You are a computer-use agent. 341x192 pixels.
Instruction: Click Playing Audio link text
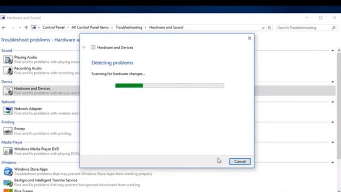pyautogui.click(x=26, y=57)
